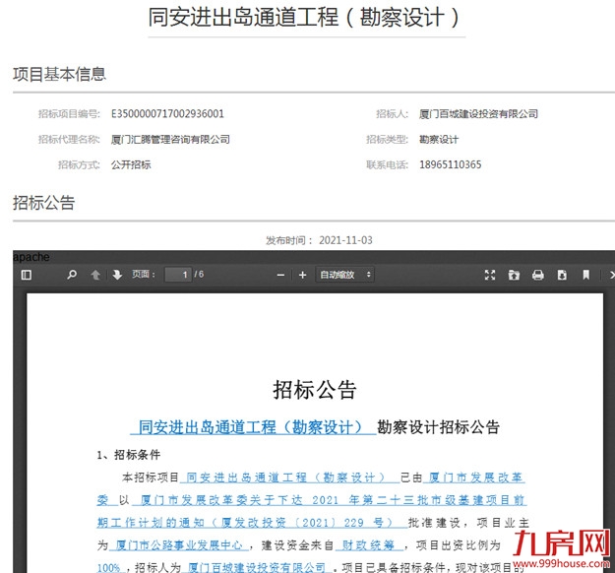Screen dimensions: 615x573
Task: Click the page number input field
Action: pyautogui.click(x=178, y=275)
